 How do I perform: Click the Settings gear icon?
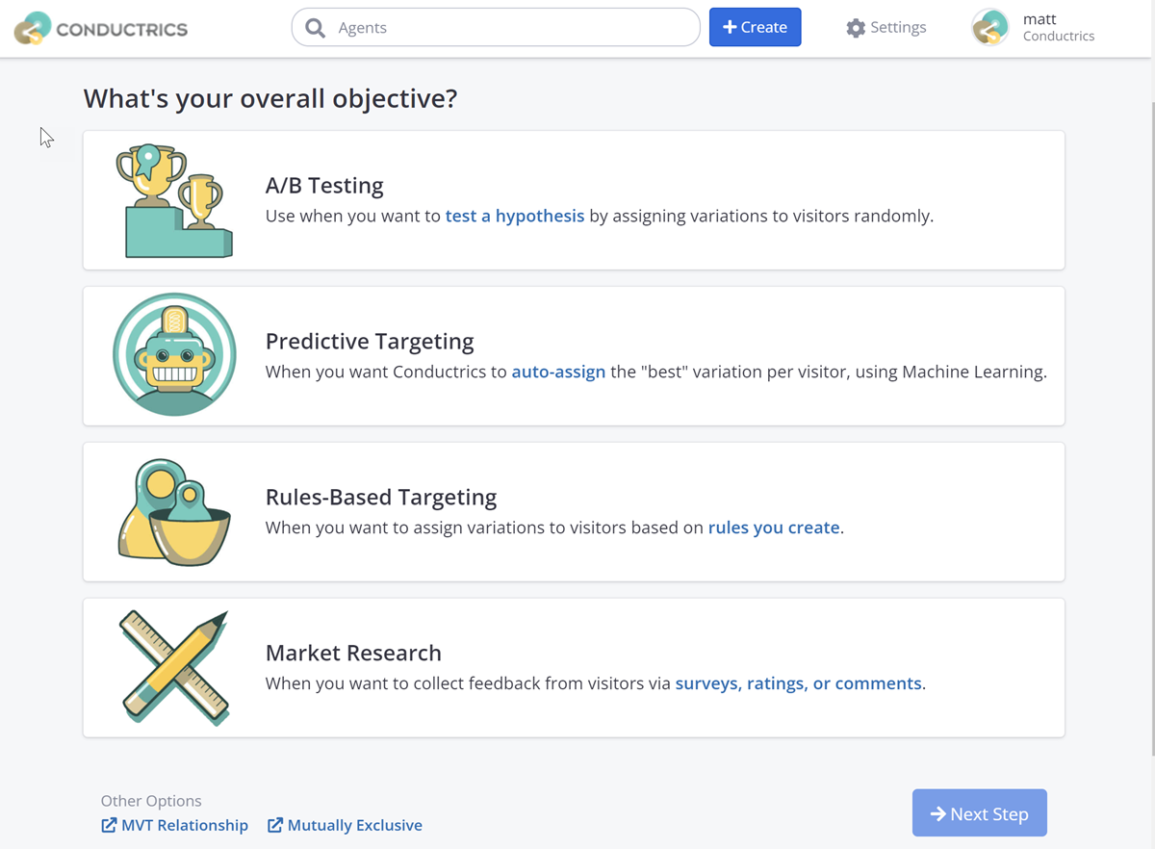856,28
